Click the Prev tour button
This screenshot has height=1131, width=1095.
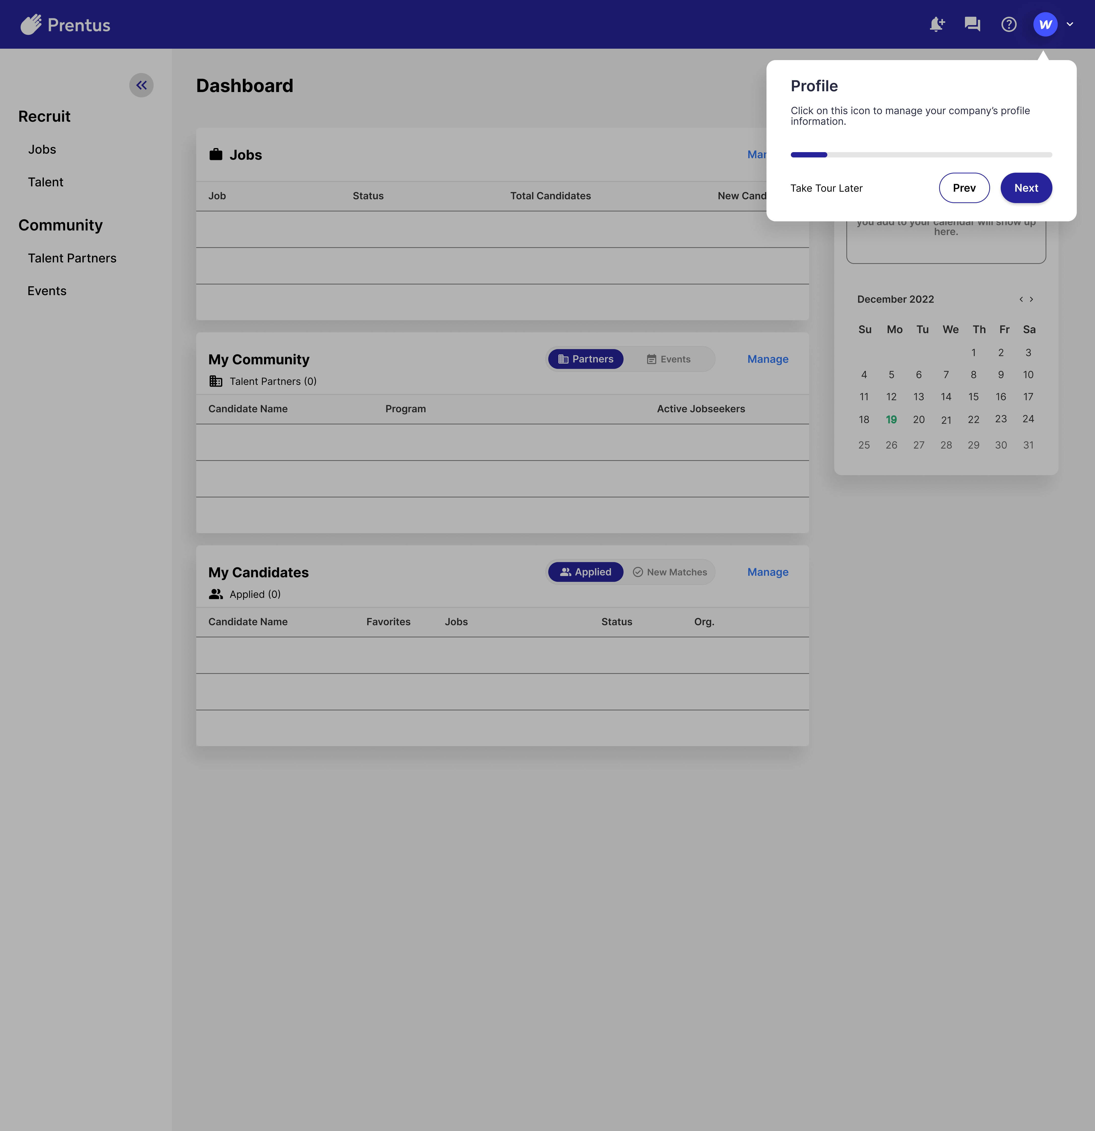[x=965, y=188]
